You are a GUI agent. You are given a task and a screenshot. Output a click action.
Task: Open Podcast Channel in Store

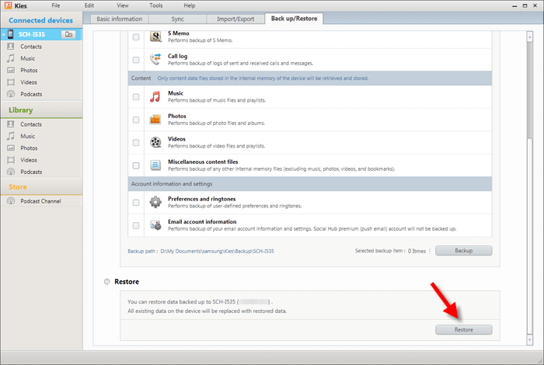pos(40,201)
